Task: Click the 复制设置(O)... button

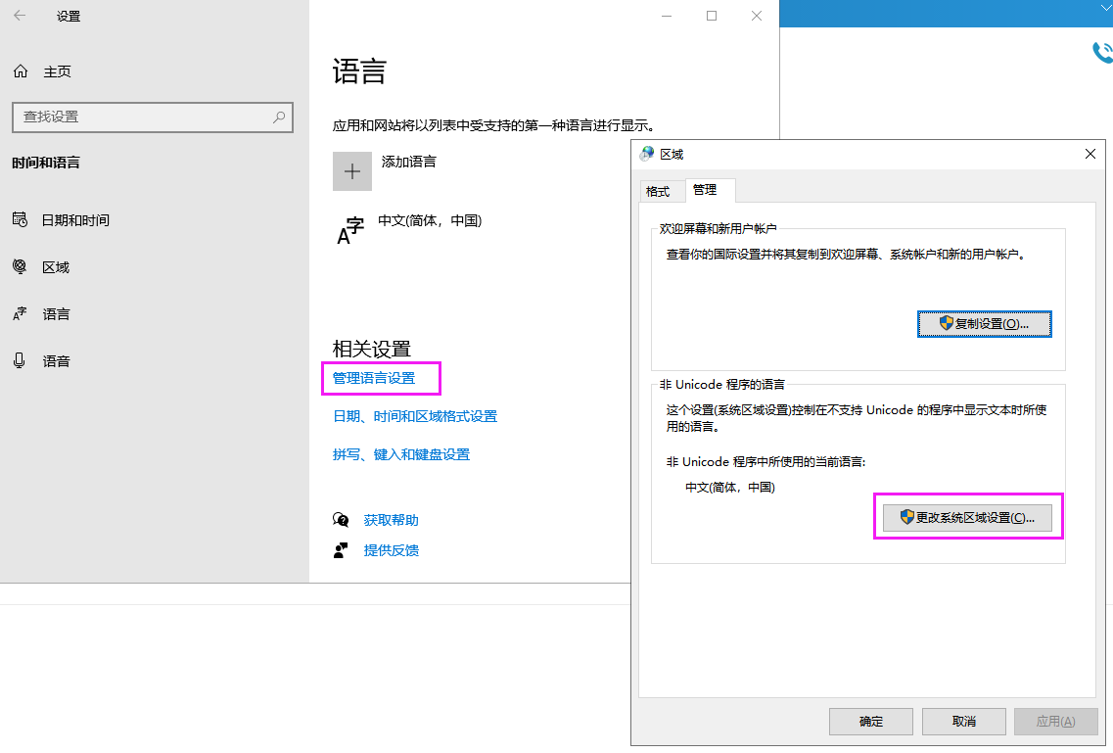Action: click(x=984, y=324)
